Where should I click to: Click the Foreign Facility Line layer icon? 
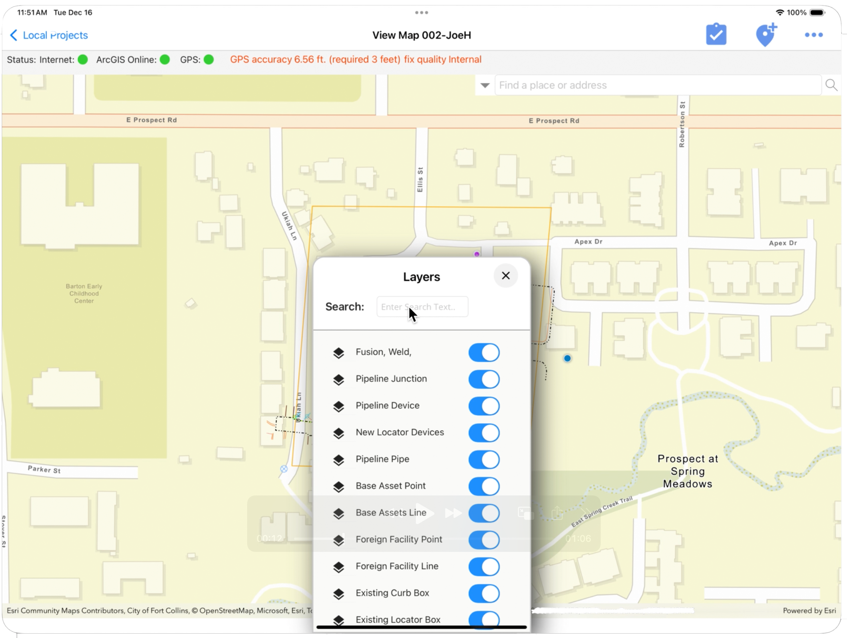[x=339, y=566]
